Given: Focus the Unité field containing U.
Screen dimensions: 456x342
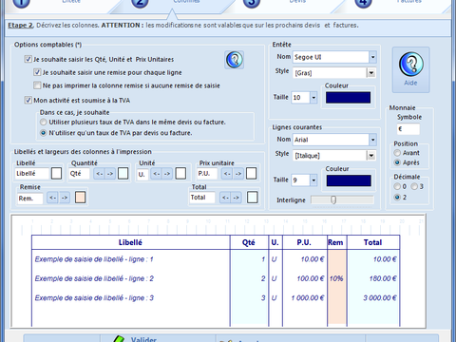Looking at the screenshot, I should [x=142, y=174].
